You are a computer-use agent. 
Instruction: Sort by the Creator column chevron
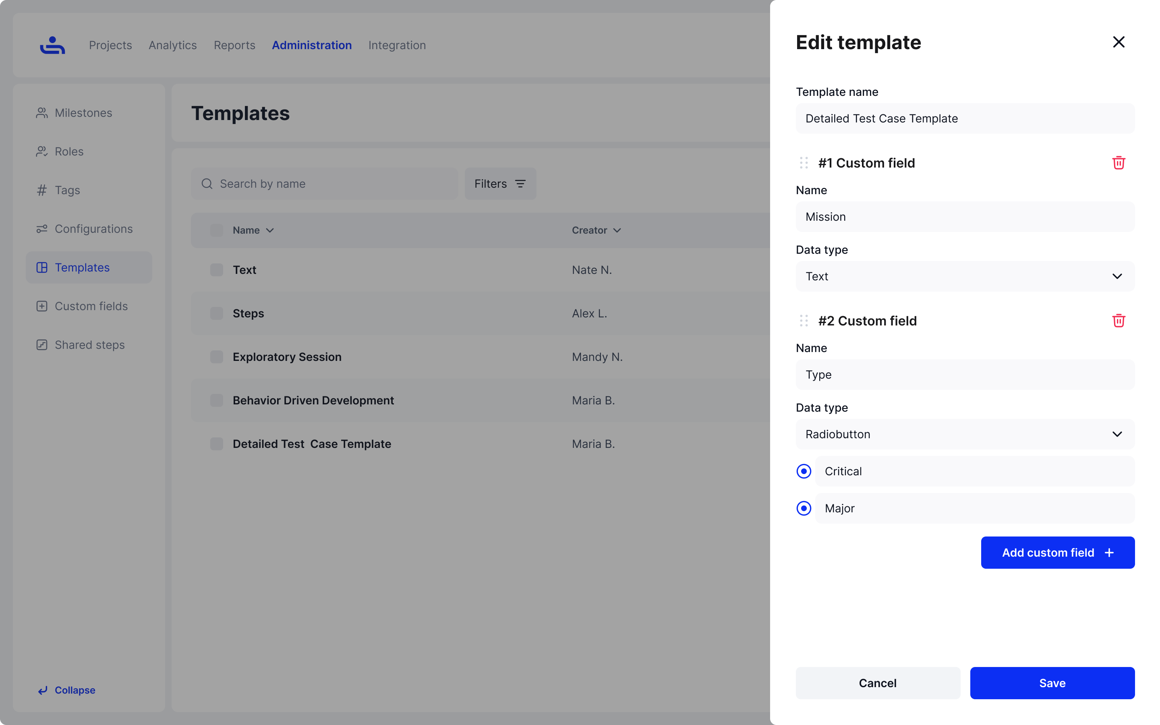[x=617, y=231]
